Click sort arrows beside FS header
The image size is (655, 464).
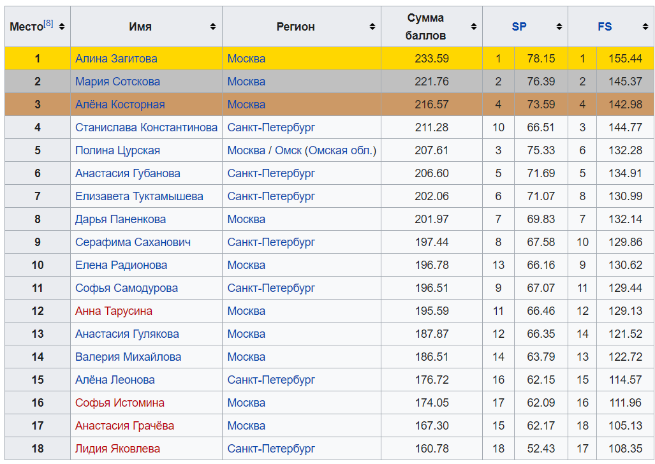(x=645, y=27)
